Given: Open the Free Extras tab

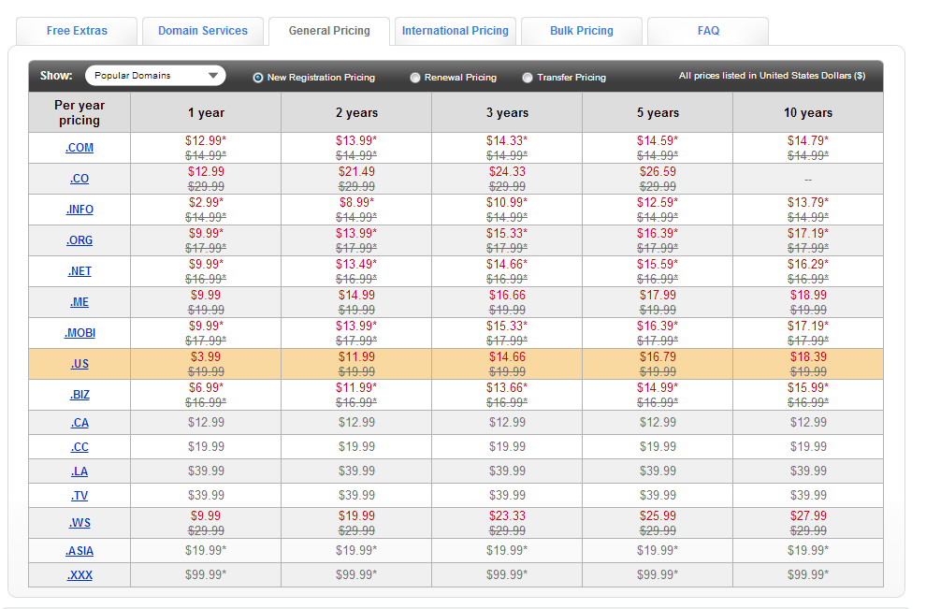Looking at the screenshot, I should pos(77,31).
